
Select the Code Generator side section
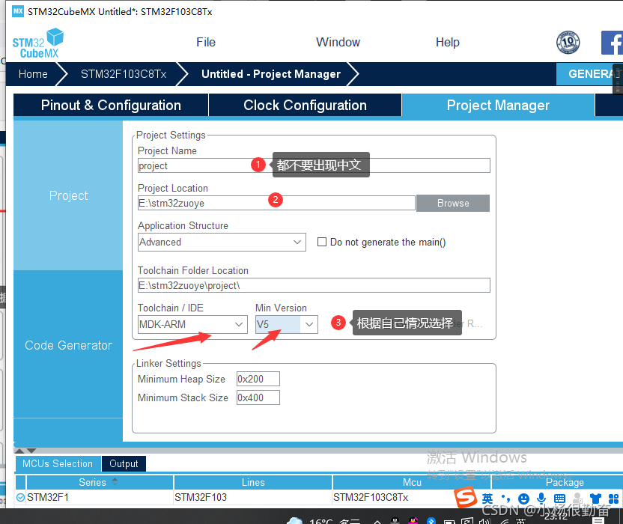point(68,345)
